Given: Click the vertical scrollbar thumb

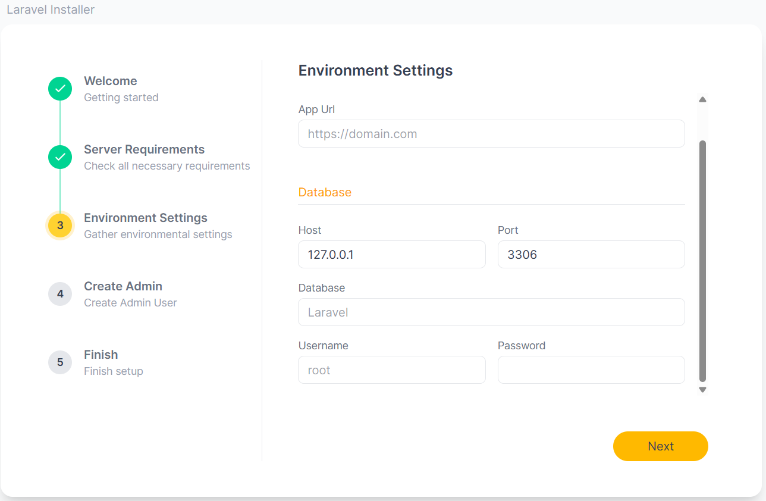Looking at the screenshot, I should (702, 261).
